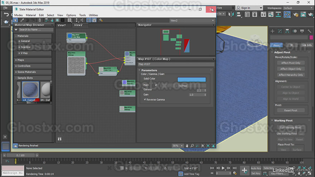Viewport: 315px width, 177px height.
Task: Toggle Material/Map Browser panel icon in Slate toolbar
Action: 89,20
